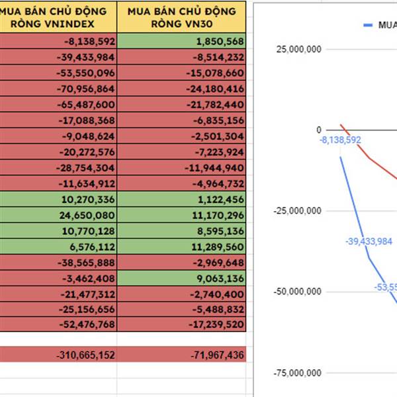Select cell -4,964,732
This screenshot has width=397, height=397.
[181, 183]
